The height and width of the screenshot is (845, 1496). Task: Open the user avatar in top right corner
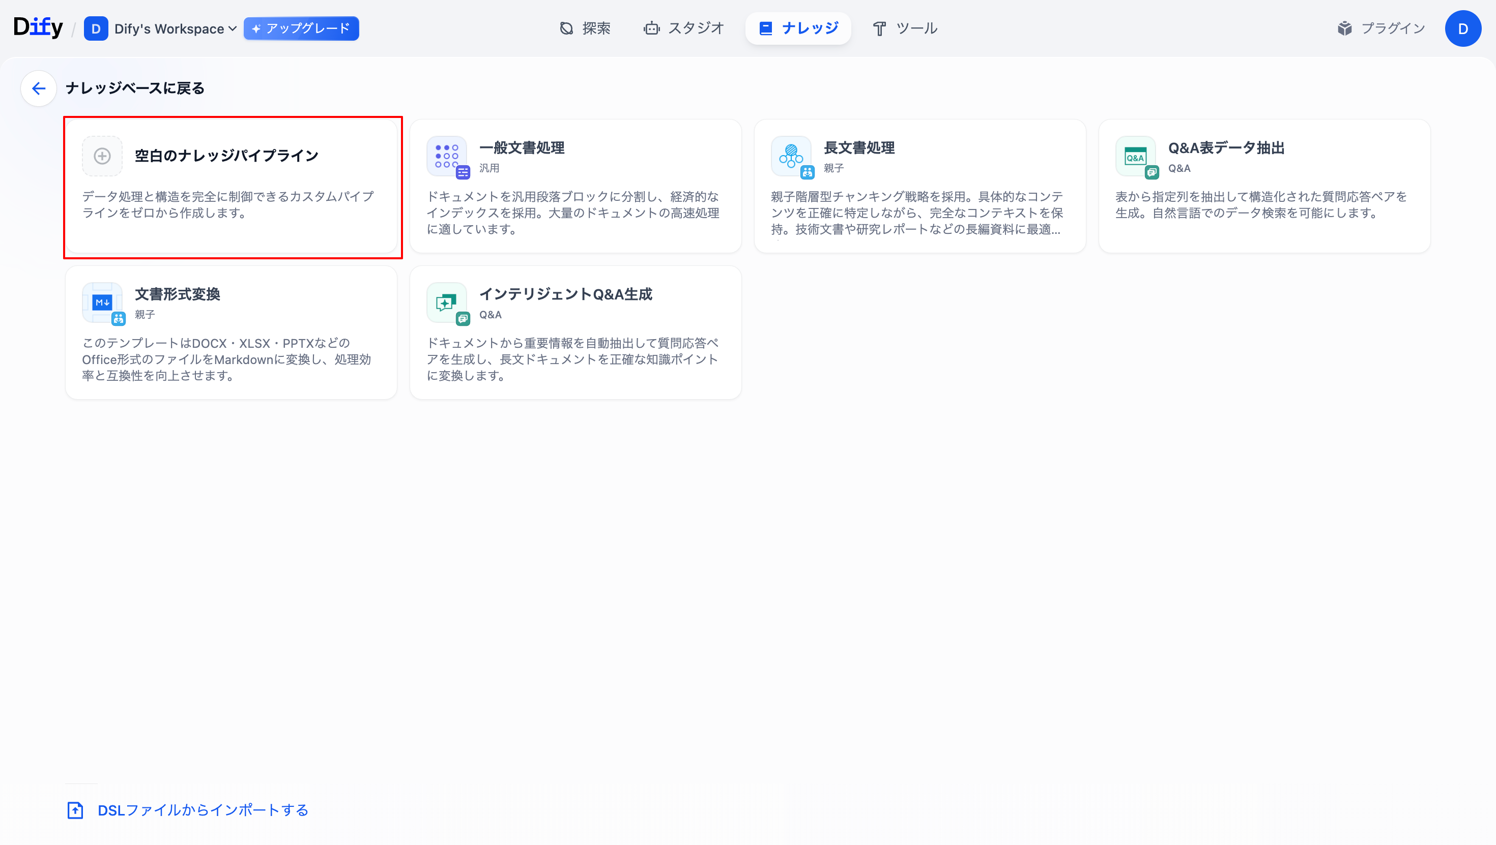click(x=1463, y=28)
